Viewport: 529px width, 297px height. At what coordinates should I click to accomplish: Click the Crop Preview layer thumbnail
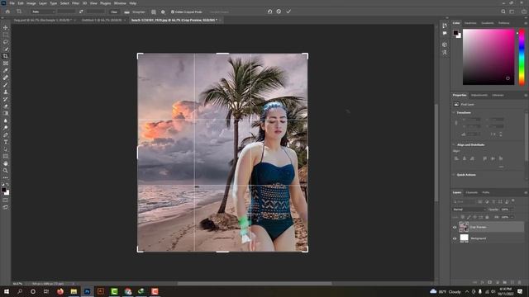(464, 227)
